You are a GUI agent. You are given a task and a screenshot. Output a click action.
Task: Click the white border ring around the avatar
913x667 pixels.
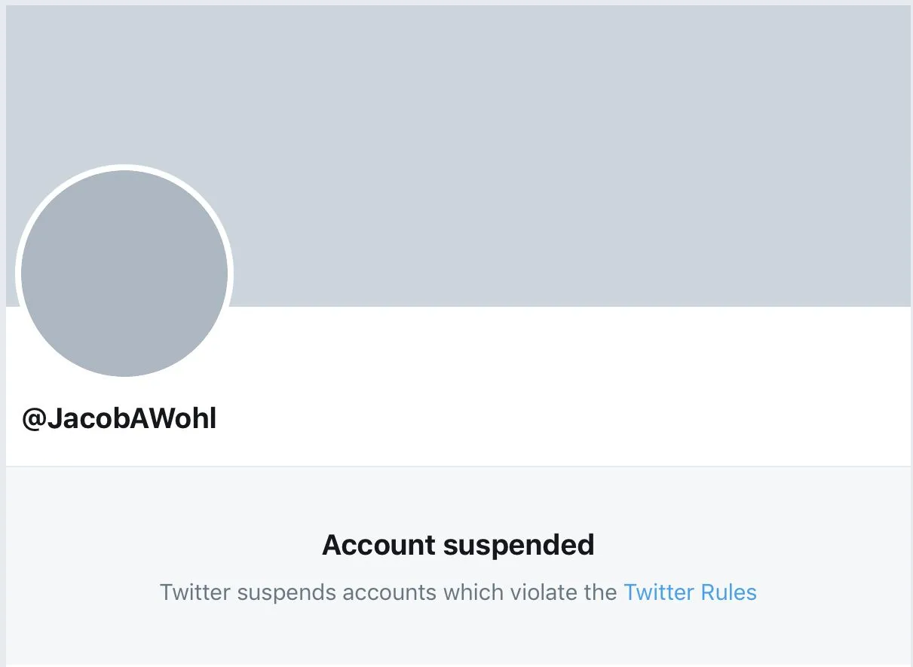[124, 167]
